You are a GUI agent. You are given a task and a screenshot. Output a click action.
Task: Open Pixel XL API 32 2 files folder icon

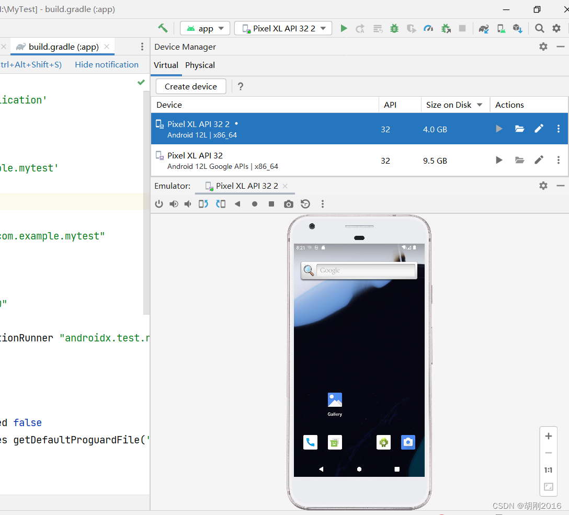click(x=520, y=129)
